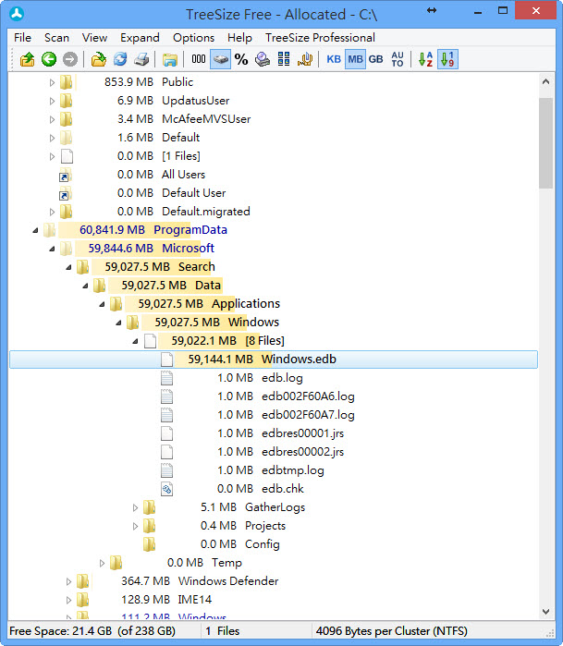Click the [1 Files] page icon
Screen dimensions: 563x646
[x=67, y=156]
